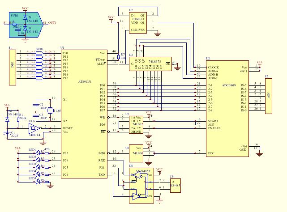This screenshot has width=287, height=212.
Task: Click the S1_OUT1 label on SUB1 block
Action: pos(49,23)
